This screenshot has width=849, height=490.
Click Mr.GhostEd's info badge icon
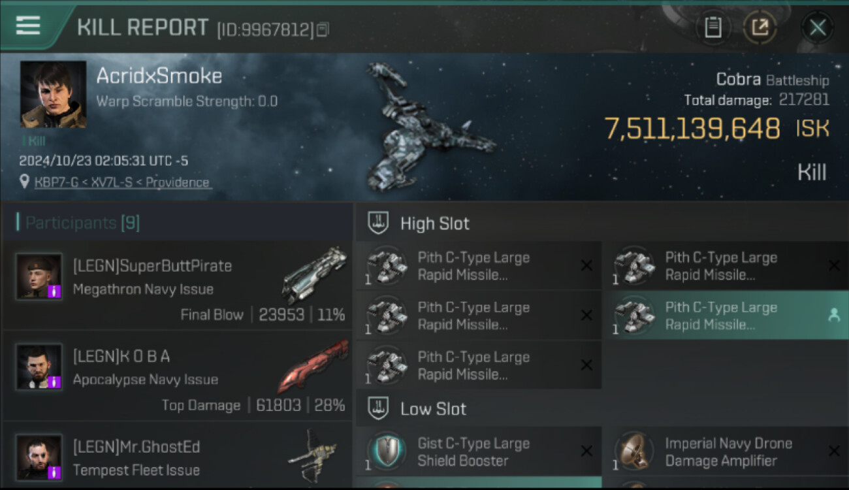[x=55, y=472]
